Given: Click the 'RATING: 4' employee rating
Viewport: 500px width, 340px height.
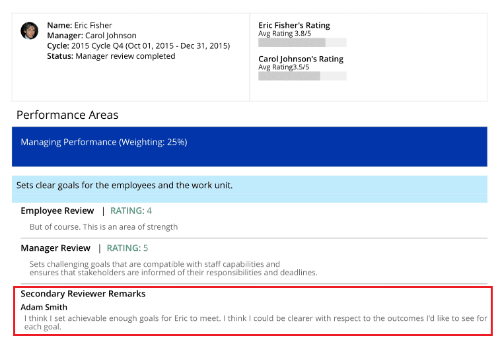Looking at the screenshot, I should click(x=131, y=211).
